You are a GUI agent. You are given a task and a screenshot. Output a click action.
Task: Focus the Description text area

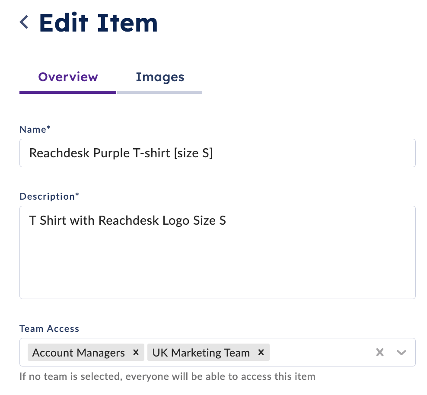coord(217,252)
